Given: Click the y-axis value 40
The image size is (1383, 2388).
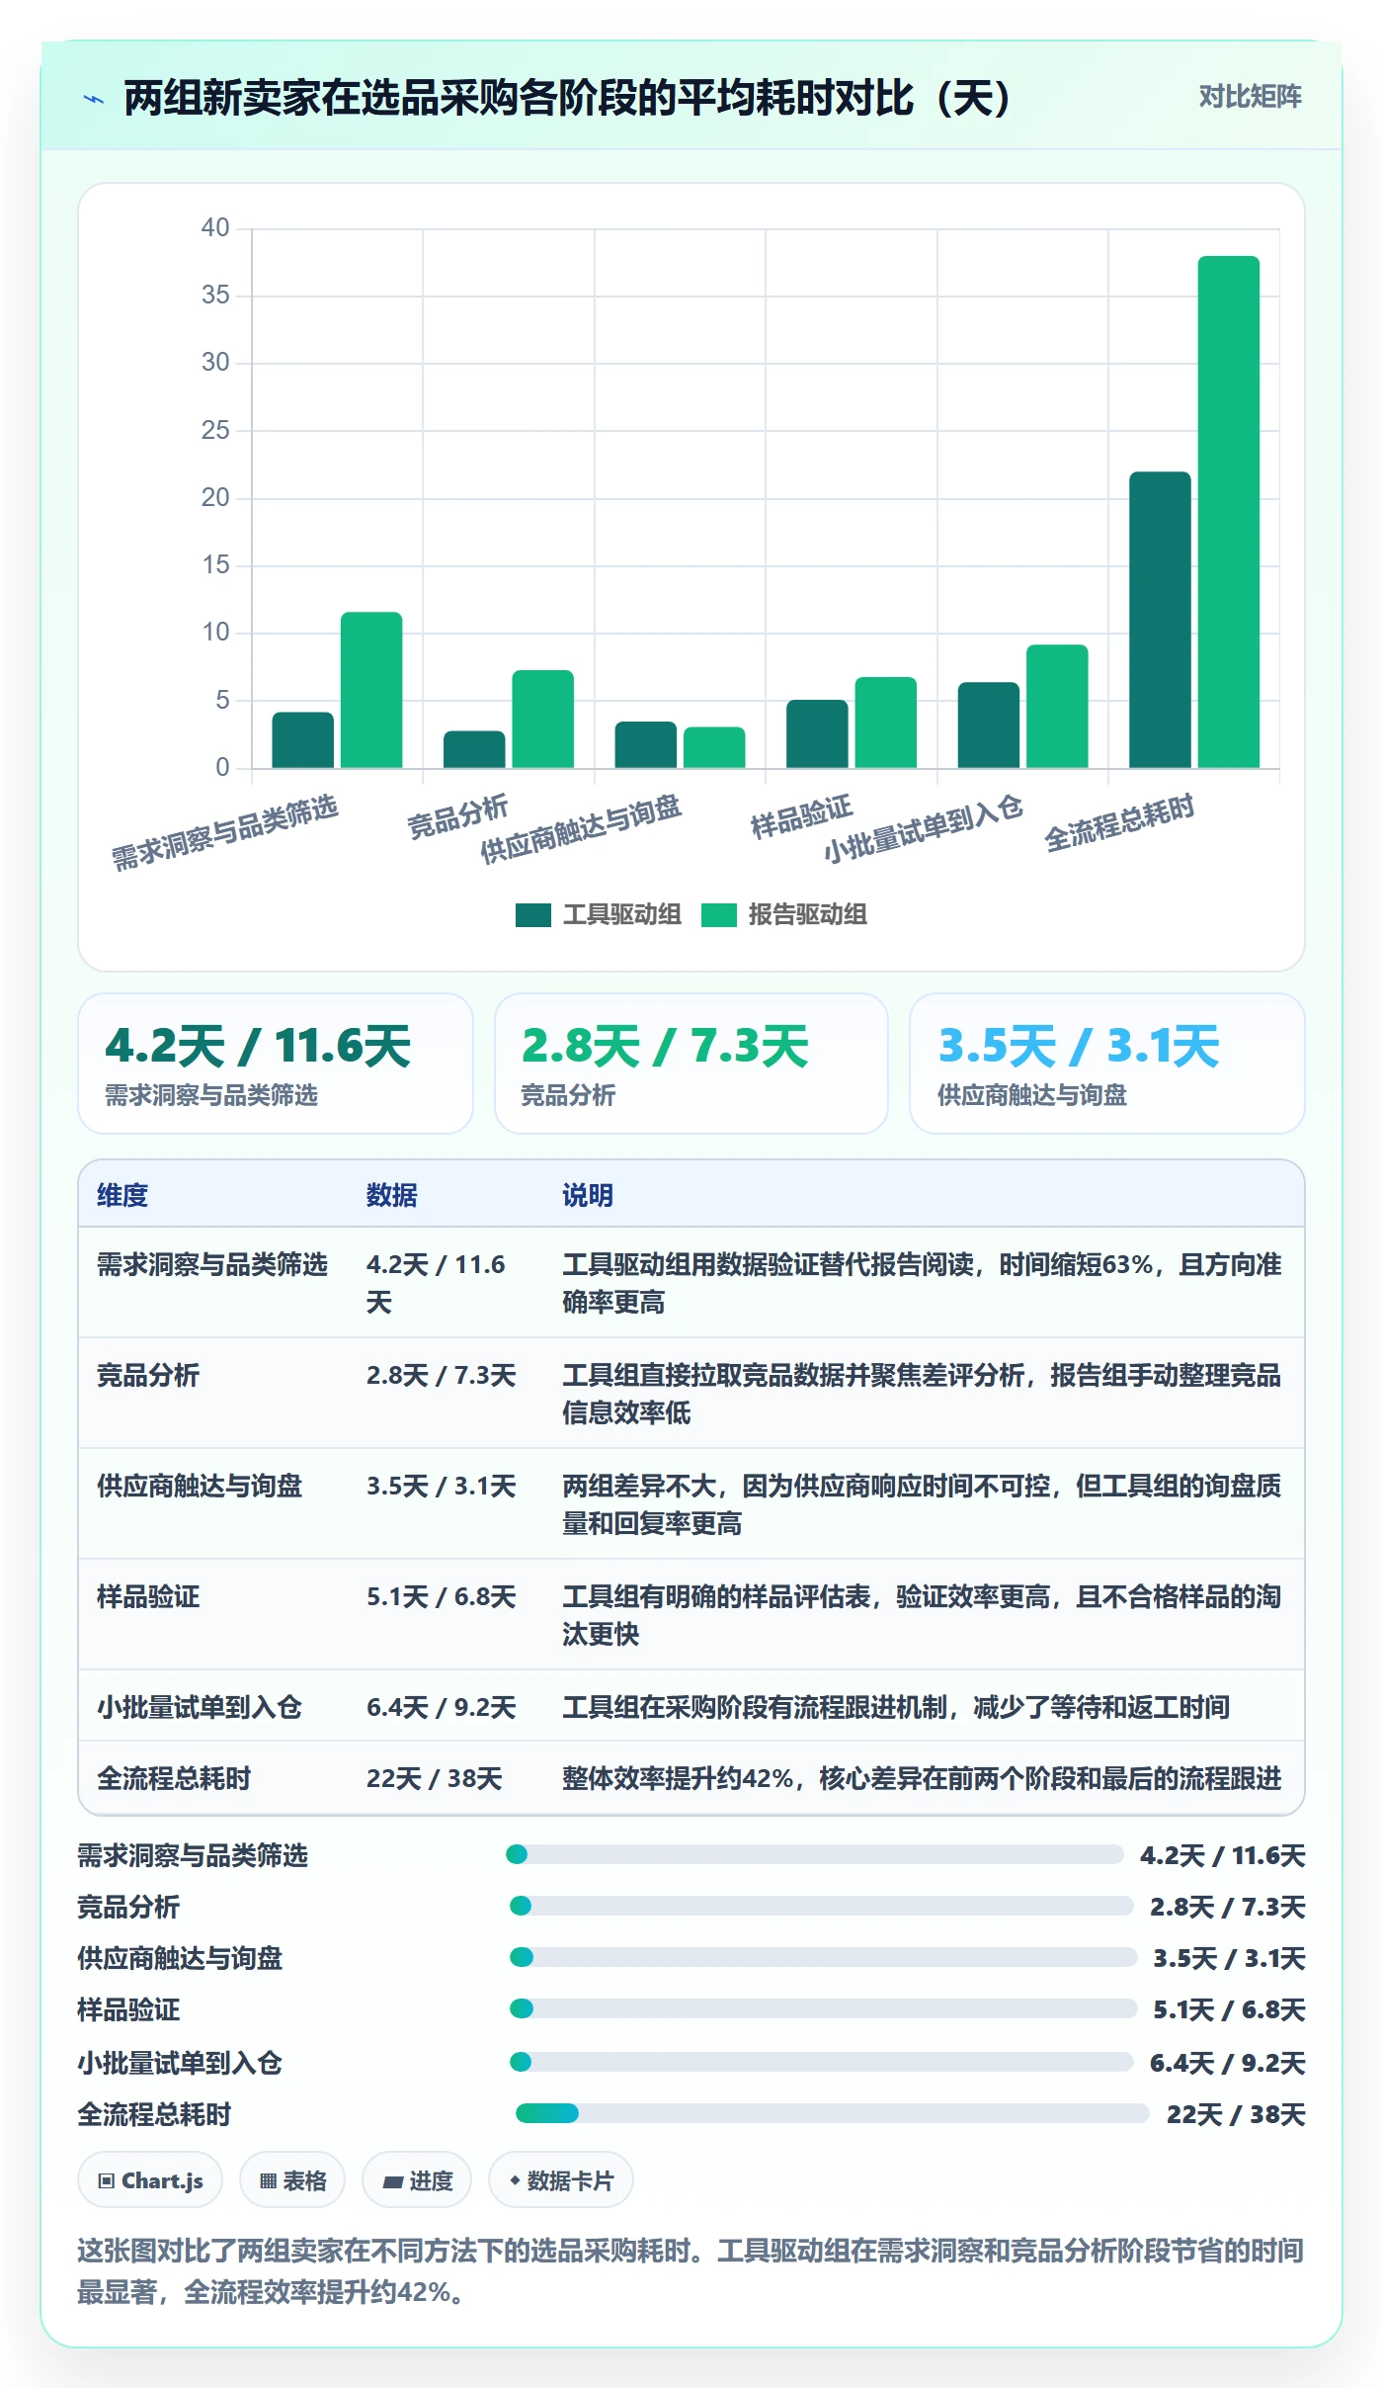Looking at the screenshot, I should pos(215,227).
